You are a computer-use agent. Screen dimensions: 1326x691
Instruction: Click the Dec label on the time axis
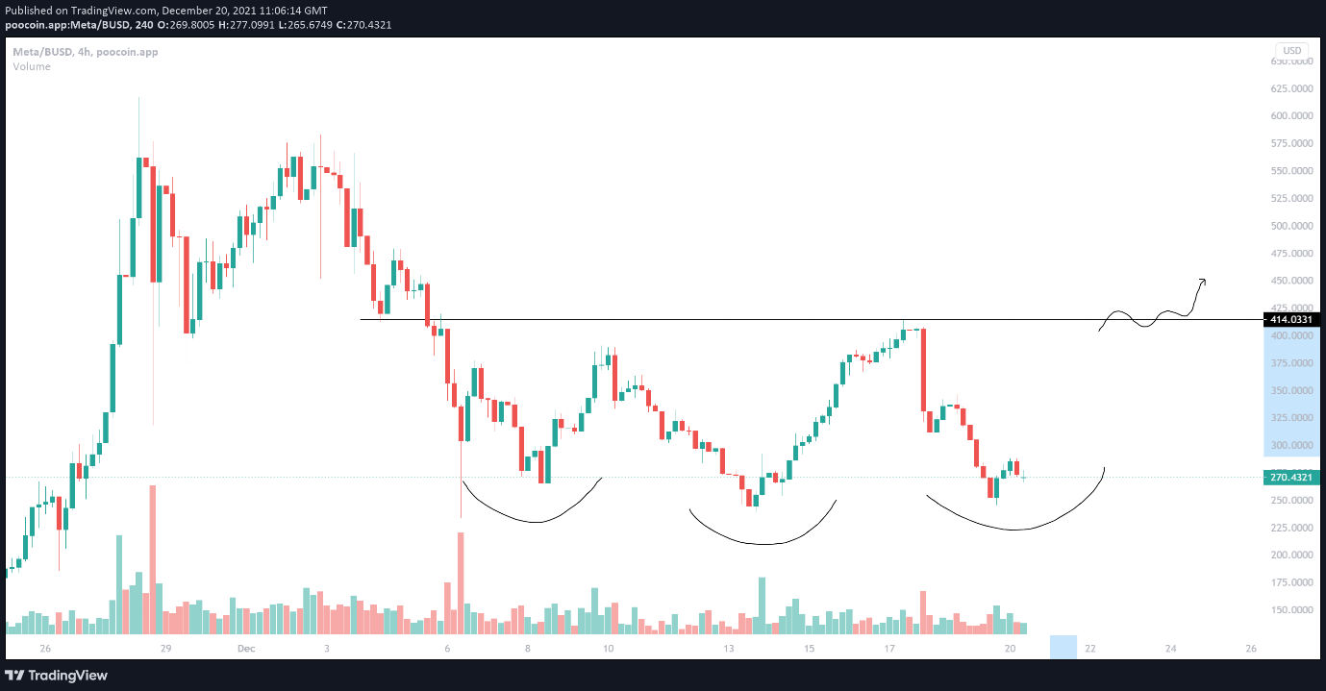pyautogui.click(x=244, y=649)
